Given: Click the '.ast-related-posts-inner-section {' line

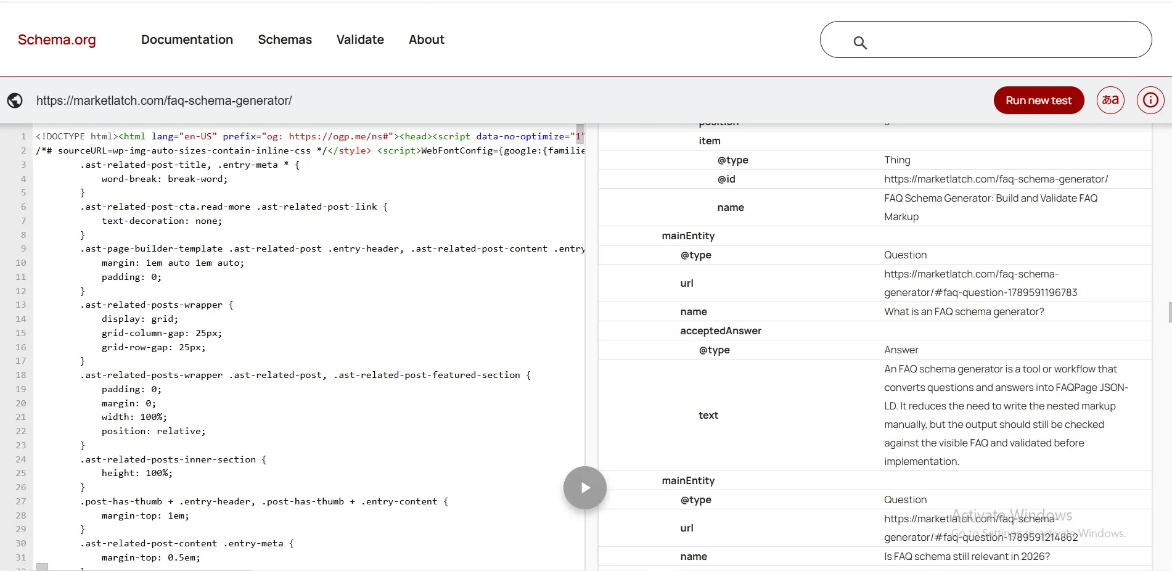Looking at the screenshot, I should coord(173,459).
